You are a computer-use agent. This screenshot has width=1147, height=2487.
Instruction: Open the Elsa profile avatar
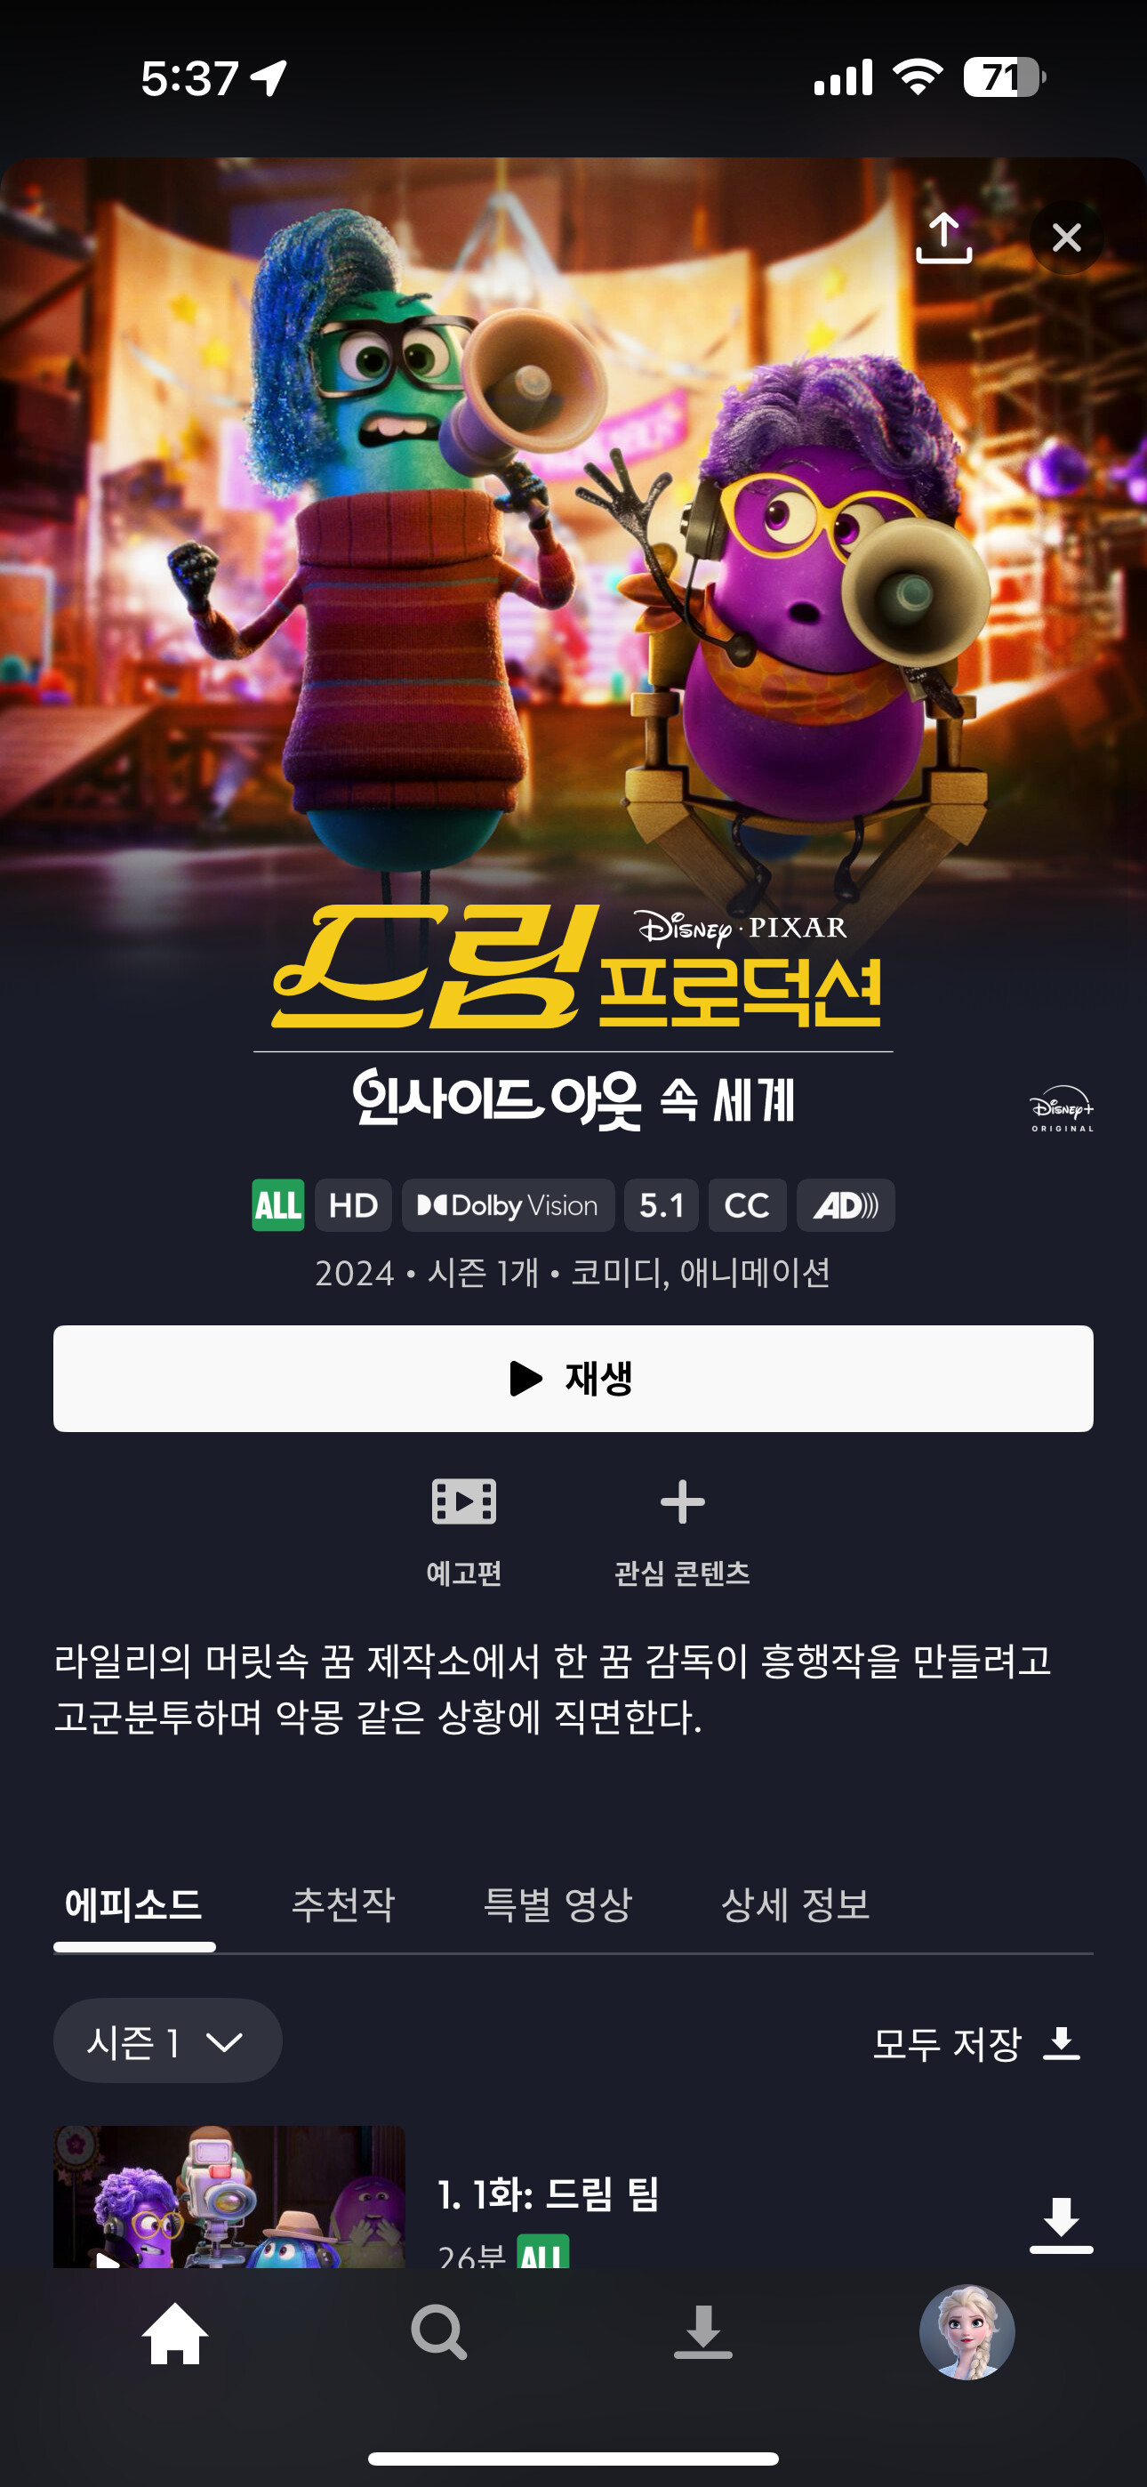click(967, 2332)
